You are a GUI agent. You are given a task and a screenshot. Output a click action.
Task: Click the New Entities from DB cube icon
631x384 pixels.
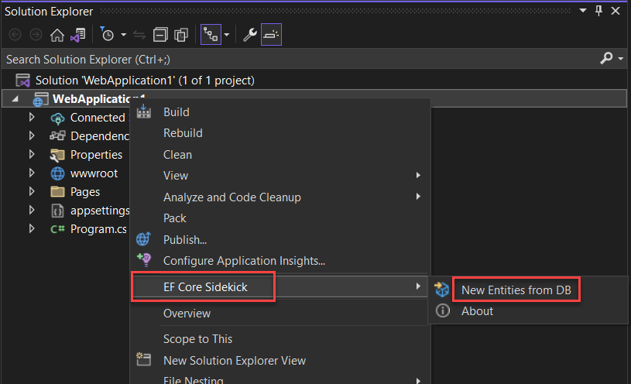[441, 290]
